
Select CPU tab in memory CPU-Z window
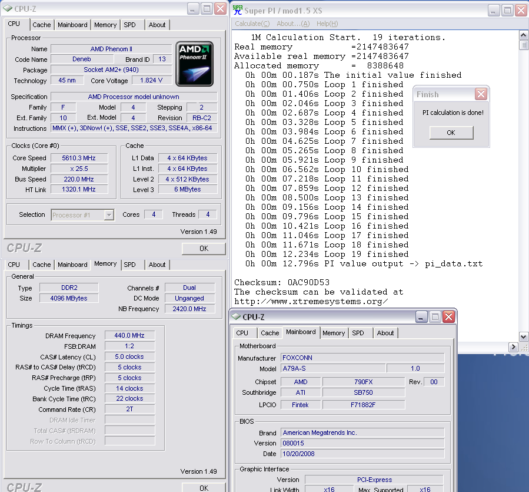(x=14, y=265)
